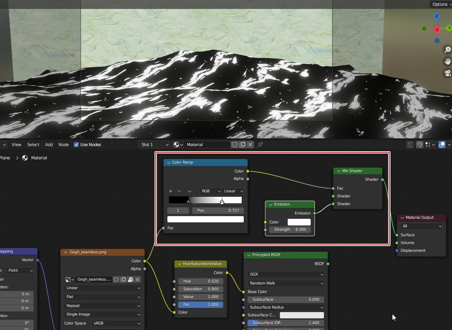This screenshot has height=330, width=452.
Task: Click the material sphere browse icon in header
Action: pos(177,145)
